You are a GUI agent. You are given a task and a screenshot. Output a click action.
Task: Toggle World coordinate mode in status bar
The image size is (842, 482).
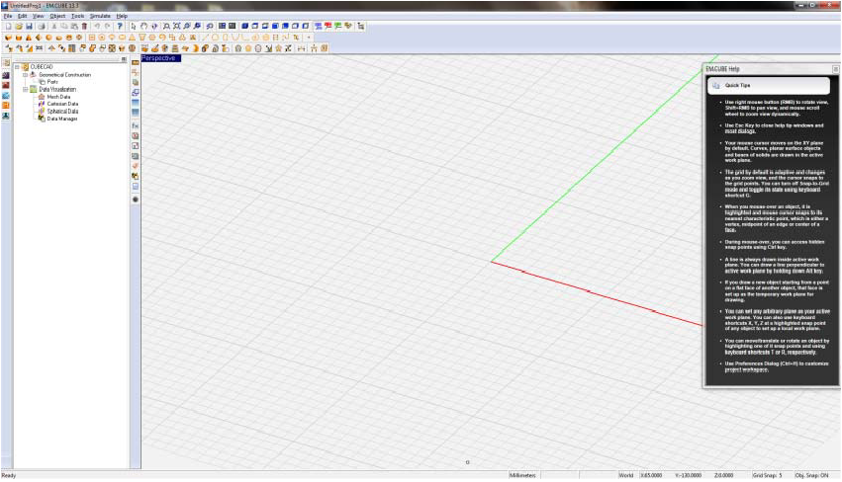tap(625, 475)
